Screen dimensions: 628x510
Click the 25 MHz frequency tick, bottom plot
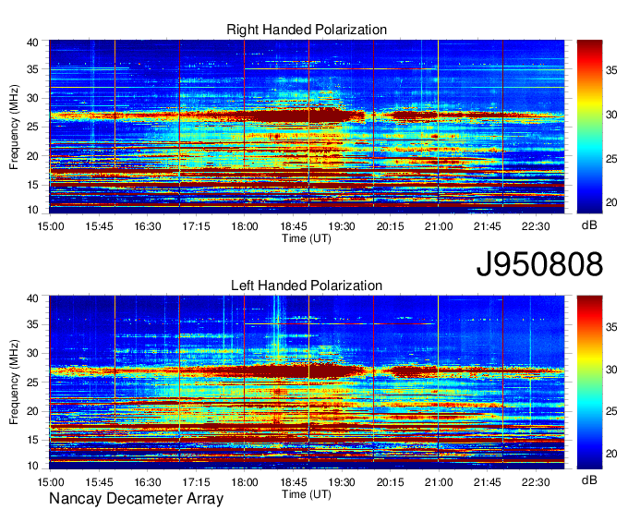32,382
